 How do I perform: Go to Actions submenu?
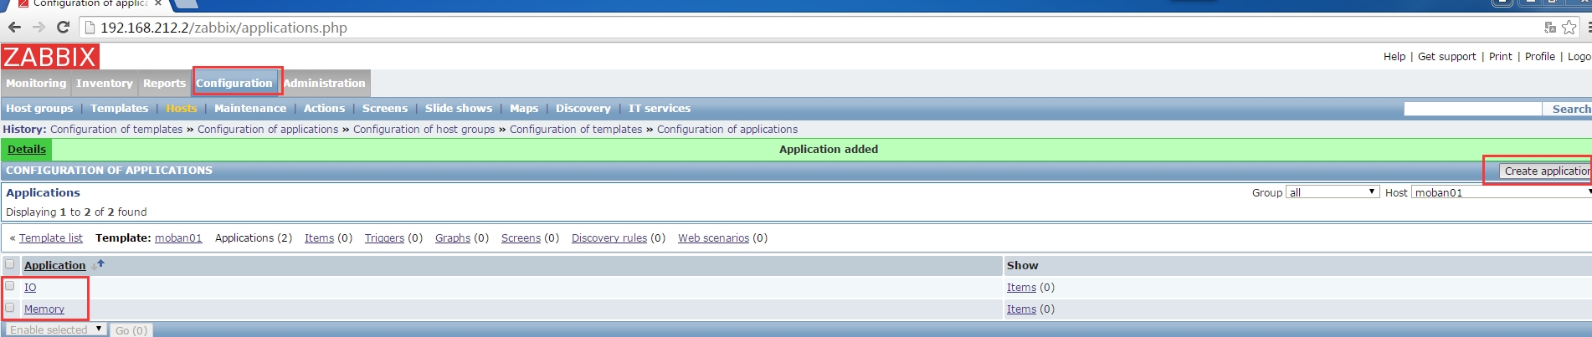tap(324, 108)
